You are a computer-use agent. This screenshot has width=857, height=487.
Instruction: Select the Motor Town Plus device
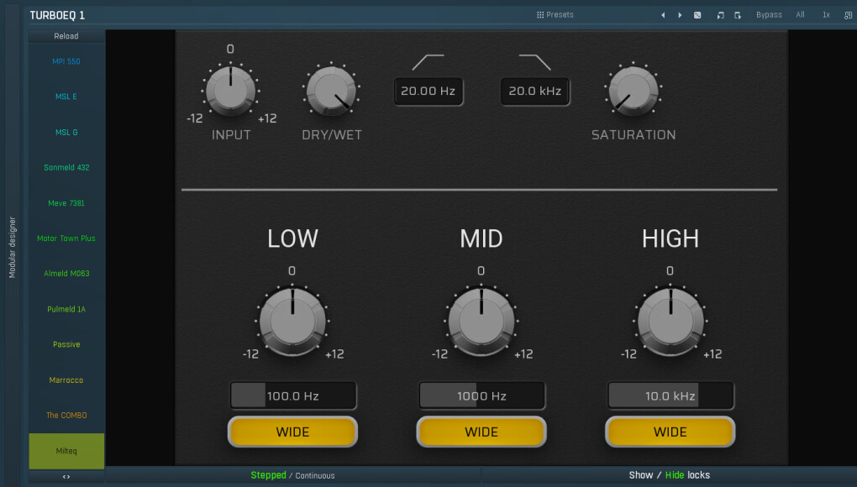point(66,238)
